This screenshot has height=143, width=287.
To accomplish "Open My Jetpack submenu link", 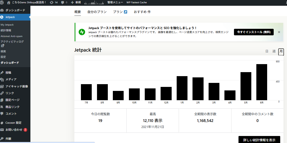I will click(x=7, y=25).
